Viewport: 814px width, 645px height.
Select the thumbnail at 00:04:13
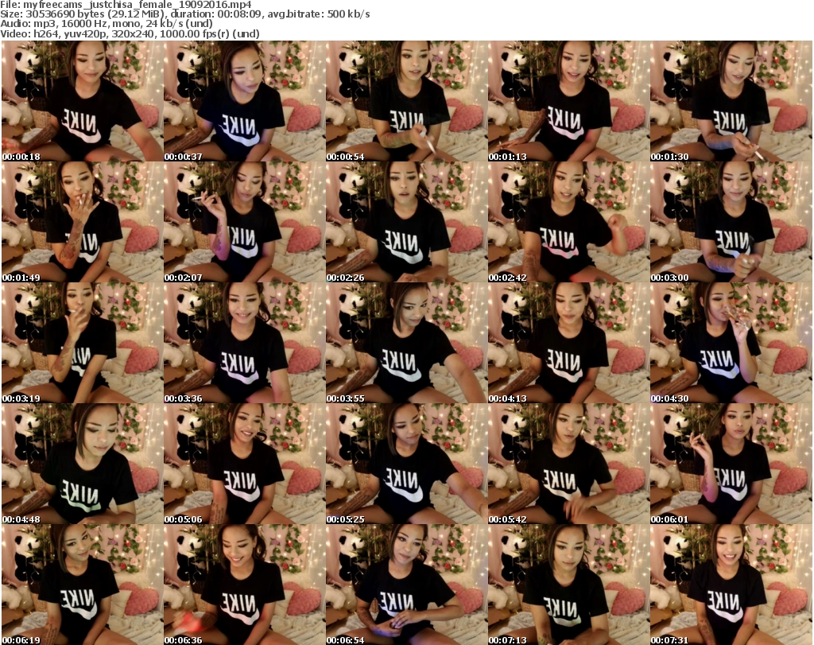(568, 344)
